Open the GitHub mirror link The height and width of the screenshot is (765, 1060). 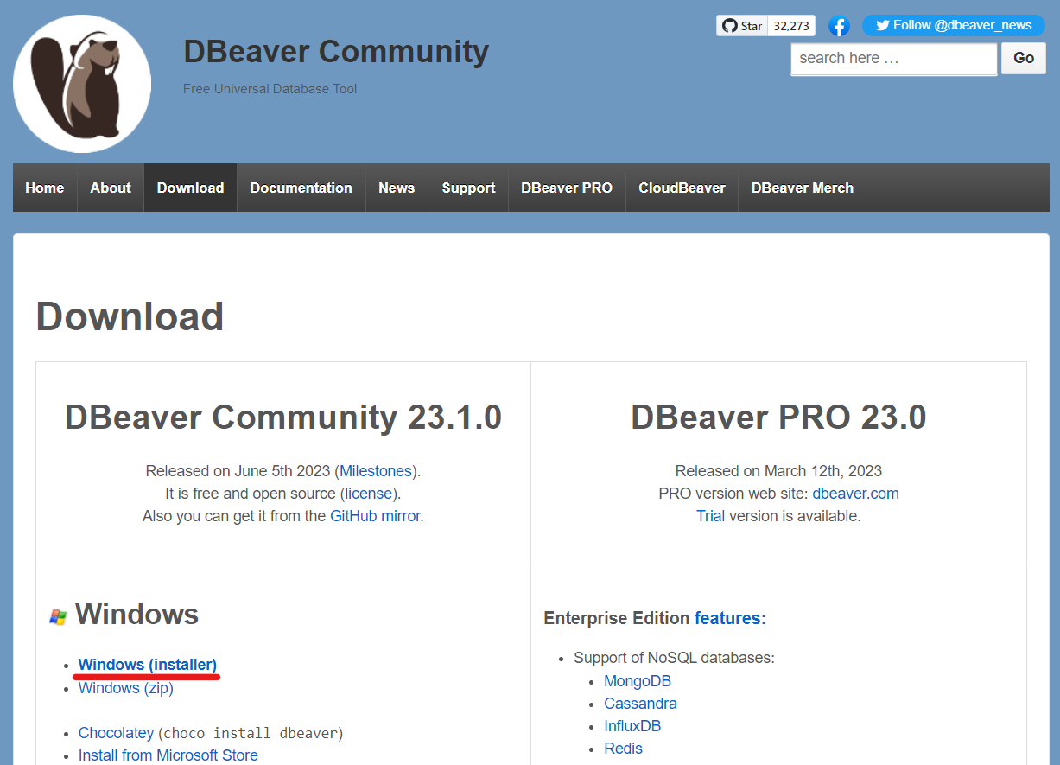coord(375,516)
